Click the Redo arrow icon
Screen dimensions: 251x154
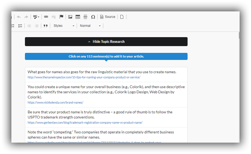click(26, 17)
